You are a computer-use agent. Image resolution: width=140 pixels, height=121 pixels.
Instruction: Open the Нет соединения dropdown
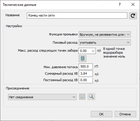(42, 97)
